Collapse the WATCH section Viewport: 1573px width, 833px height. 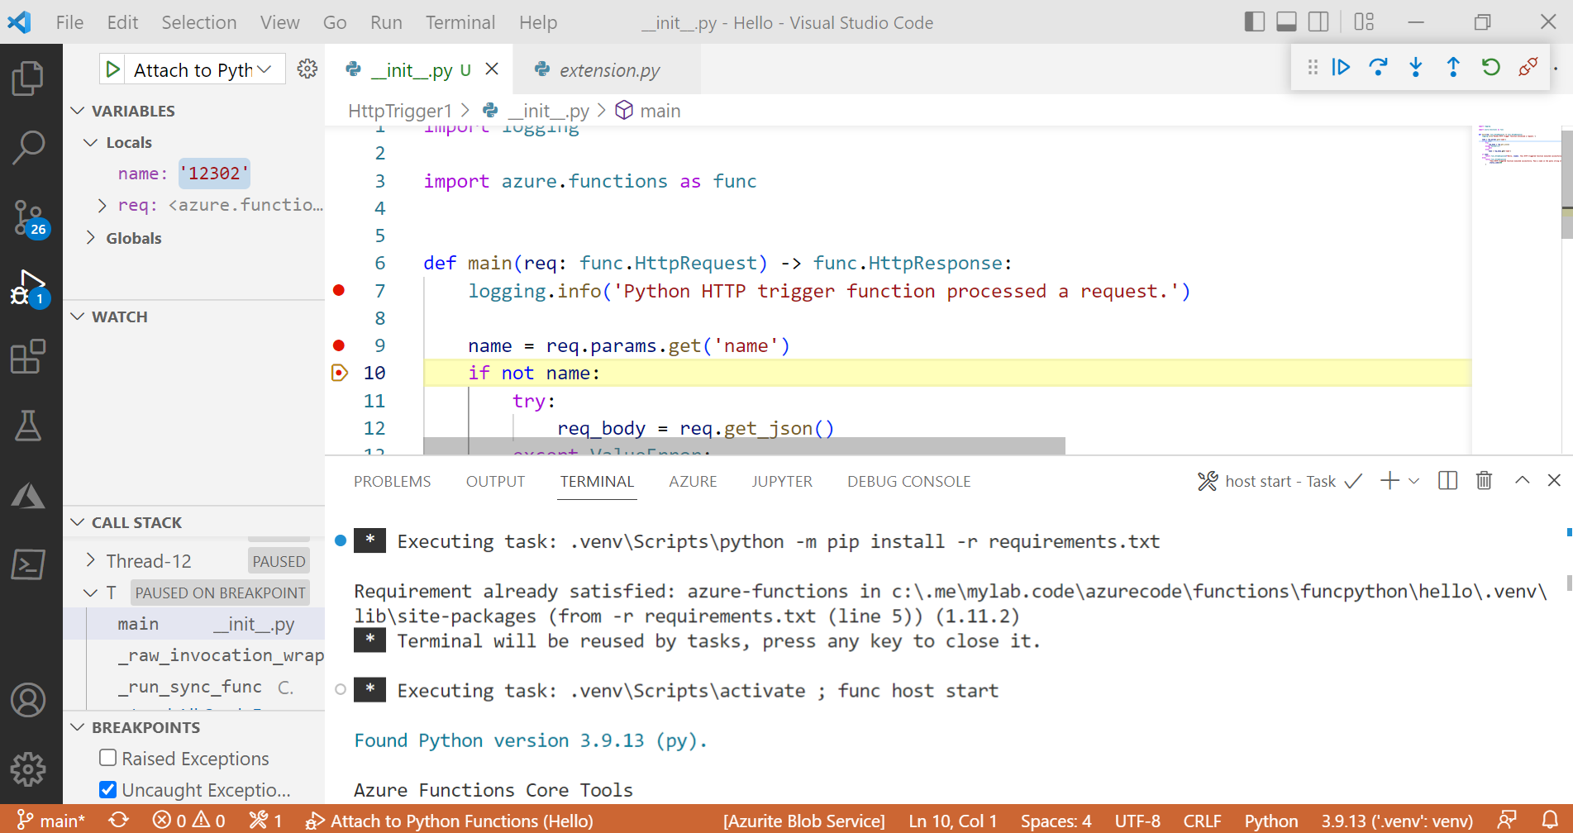click(77, 317)
